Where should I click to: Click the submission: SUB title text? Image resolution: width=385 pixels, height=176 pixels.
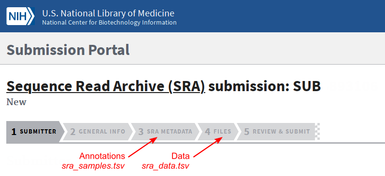click(264, 86)
